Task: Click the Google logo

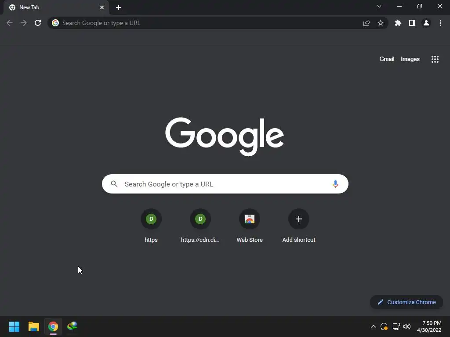Action: point(225,136)
